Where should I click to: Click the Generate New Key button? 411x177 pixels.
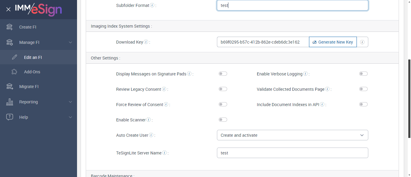333,42
